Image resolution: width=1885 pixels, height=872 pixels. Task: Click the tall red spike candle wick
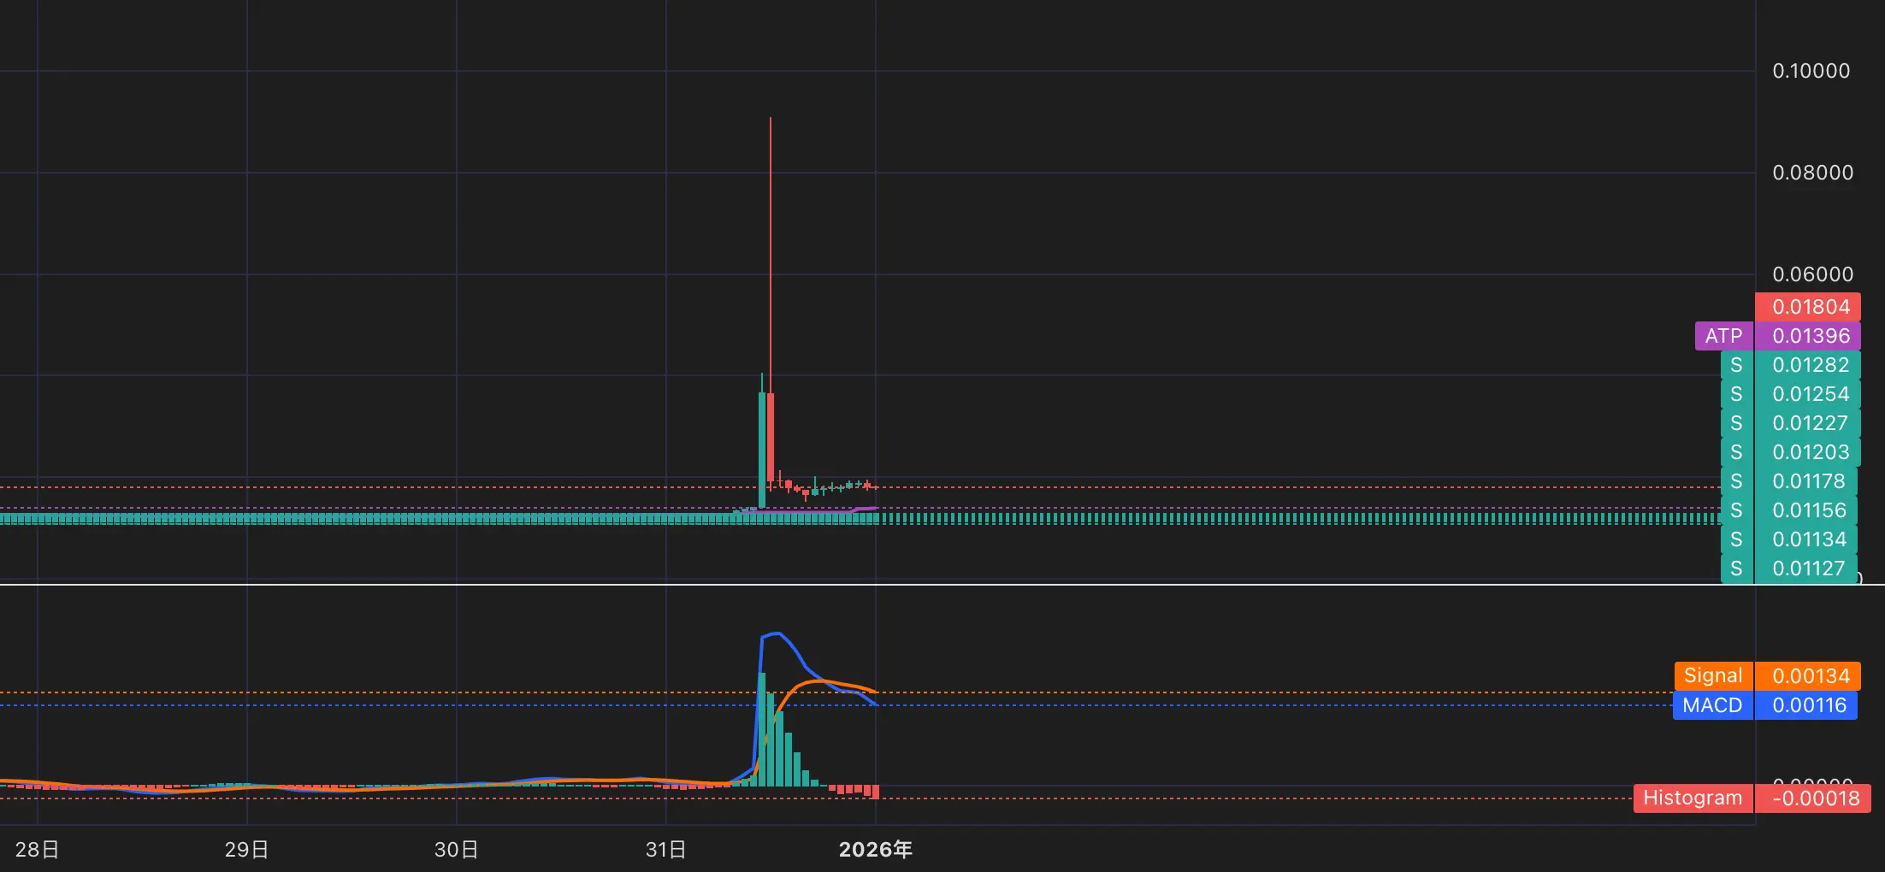771,255
